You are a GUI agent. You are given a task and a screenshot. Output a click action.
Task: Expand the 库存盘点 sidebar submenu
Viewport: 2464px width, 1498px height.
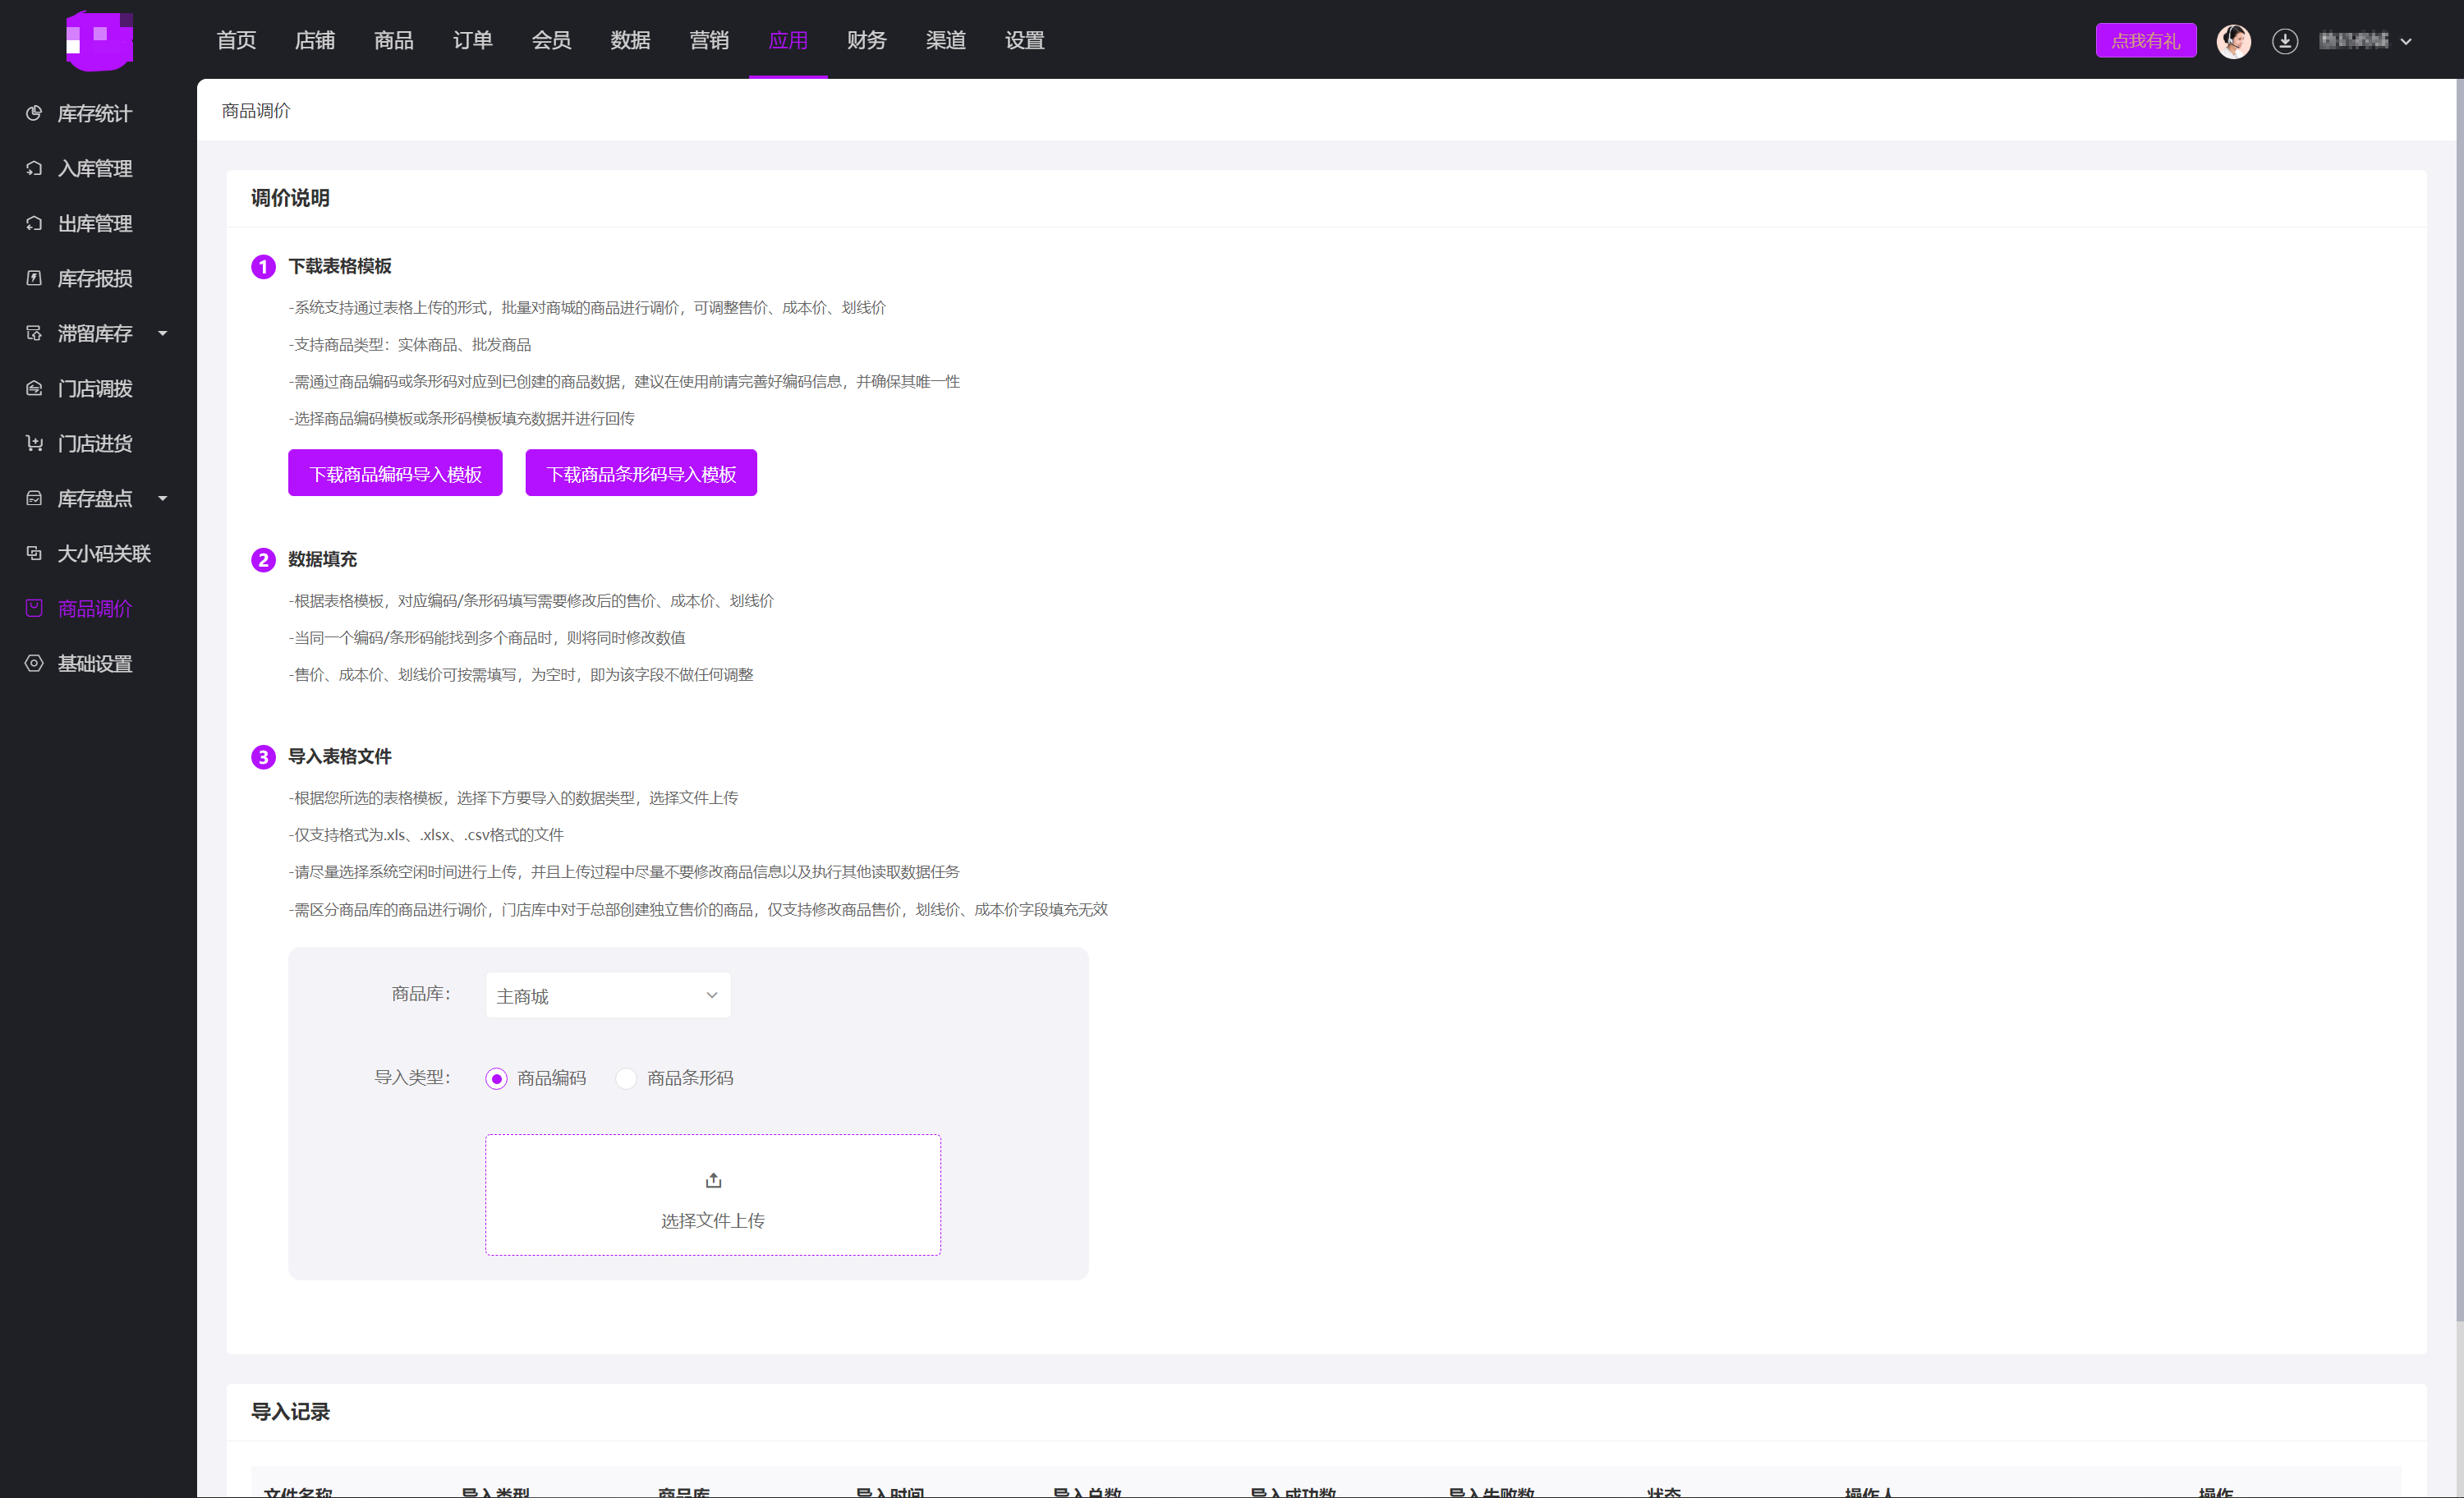(162, 498)
